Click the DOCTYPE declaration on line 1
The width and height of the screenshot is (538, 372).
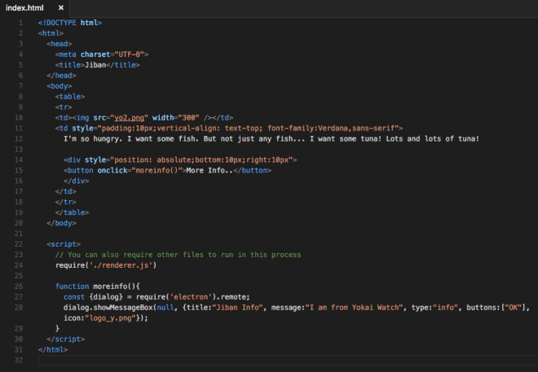pos(70,23)
